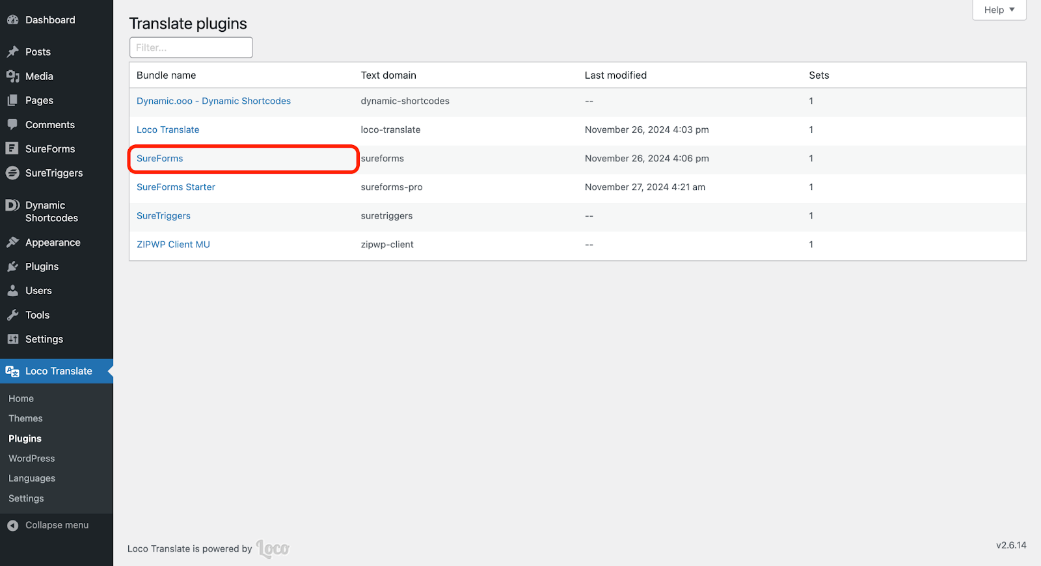Screen dimensions: 1041x566
Task: Open Comments in the sidebar
Action: point(50,124)
